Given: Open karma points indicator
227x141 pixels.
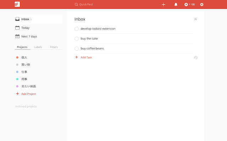Looking at the screenshot, I should point(189,5).
